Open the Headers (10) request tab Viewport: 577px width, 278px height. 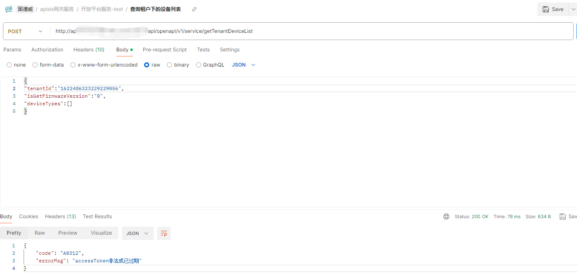[x=89, y=50]
